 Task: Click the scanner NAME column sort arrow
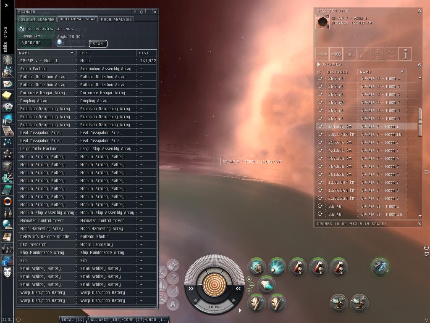72,53
